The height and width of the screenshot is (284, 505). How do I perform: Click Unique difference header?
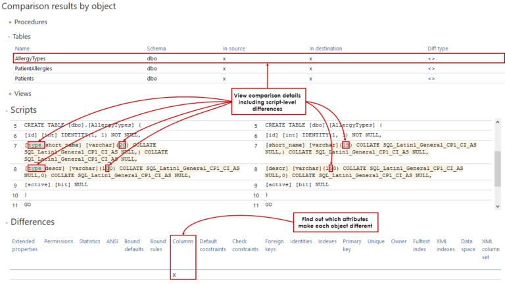[x=376, y=241]
